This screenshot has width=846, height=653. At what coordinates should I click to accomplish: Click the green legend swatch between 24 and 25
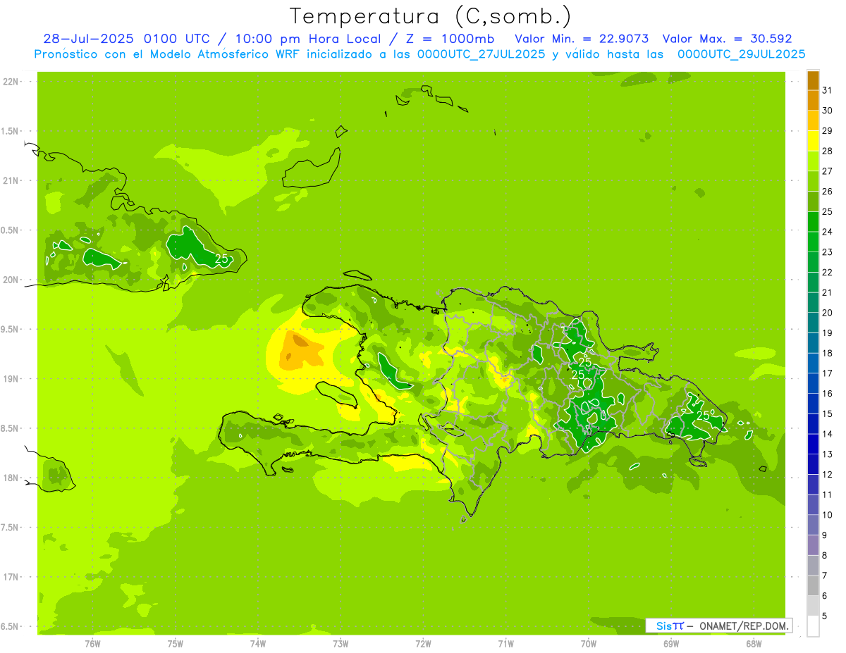[x=813, y=222]
